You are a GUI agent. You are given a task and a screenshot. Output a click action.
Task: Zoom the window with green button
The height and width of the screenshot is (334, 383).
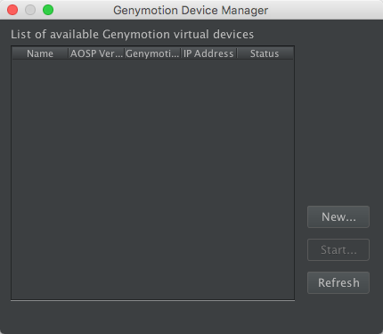[48, 10]
